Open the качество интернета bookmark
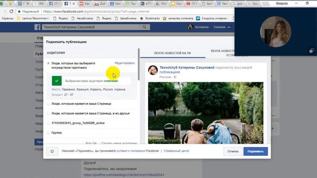 tap(178, 18)
